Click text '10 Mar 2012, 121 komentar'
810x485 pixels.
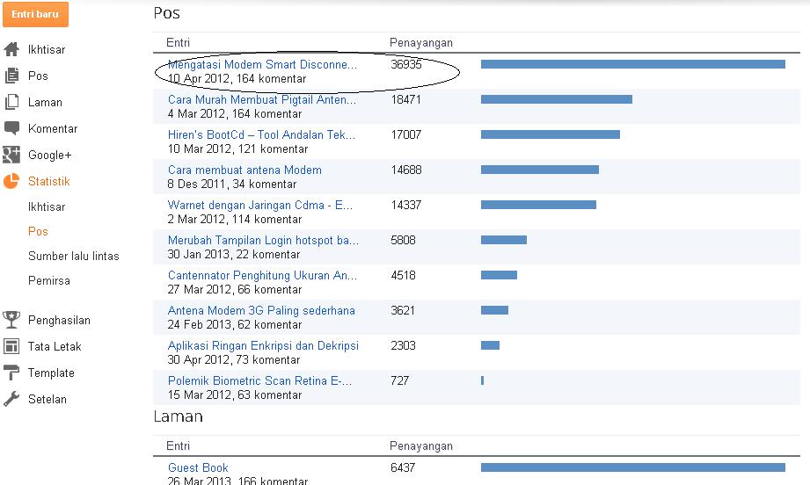click(237, 148)
